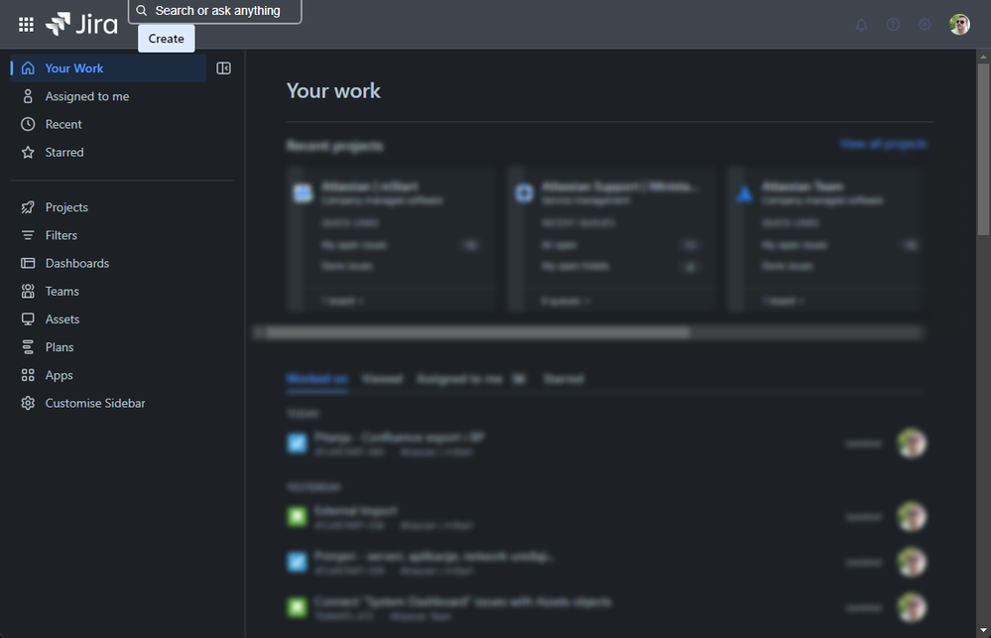Image resolution: width=991 pixels, height=638 pixels.
Task: Click the magnifier icon in the search box
Action: pos(142,10)
